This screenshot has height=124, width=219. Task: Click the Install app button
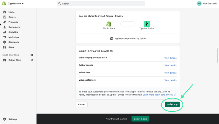tap(172, 105)
